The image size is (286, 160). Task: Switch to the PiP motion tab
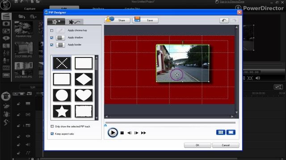coord(75,22)
